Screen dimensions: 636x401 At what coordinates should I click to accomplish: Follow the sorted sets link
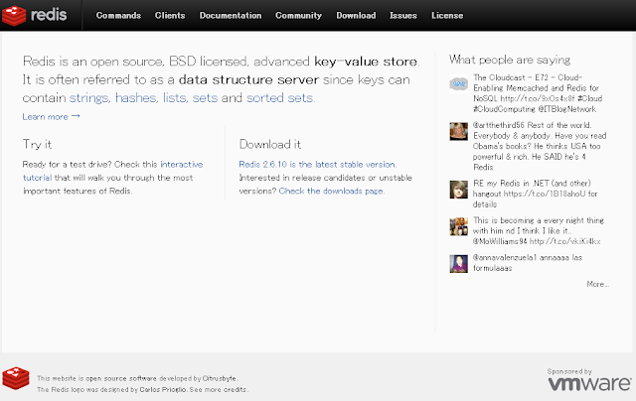pyautogui.click(x=280, y=98)
